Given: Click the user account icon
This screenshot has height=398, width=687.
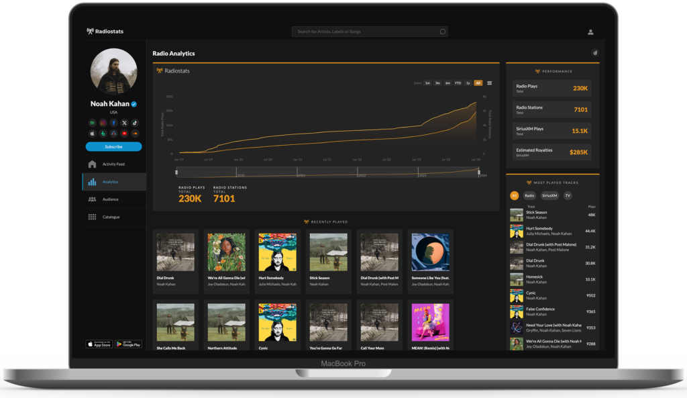Looking at the screenshot, I should [590, 32].
